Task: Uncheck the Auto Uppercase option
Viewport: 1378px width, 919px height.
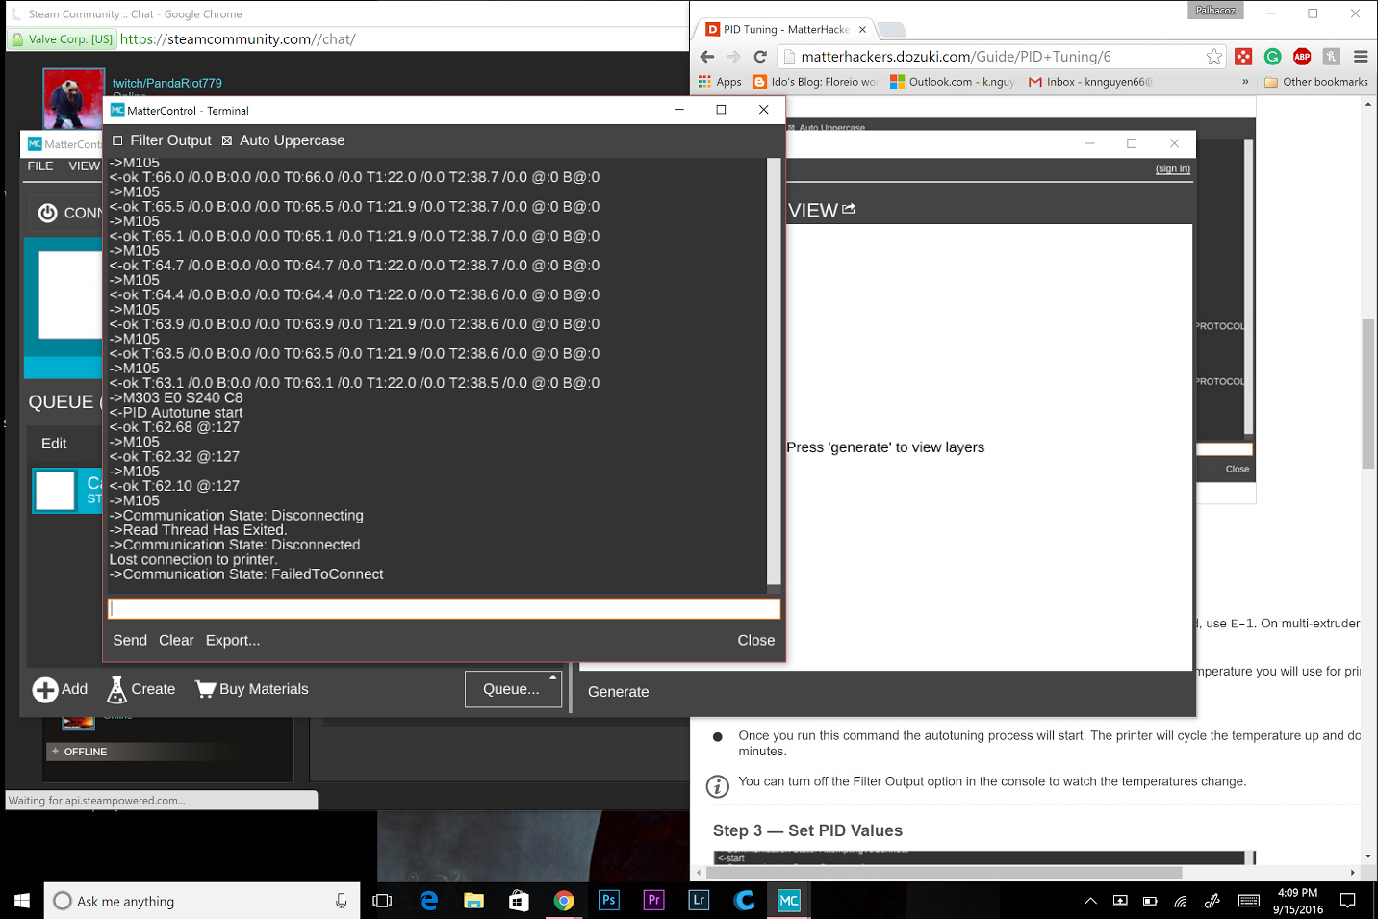Action: click(x=227, y=140)
